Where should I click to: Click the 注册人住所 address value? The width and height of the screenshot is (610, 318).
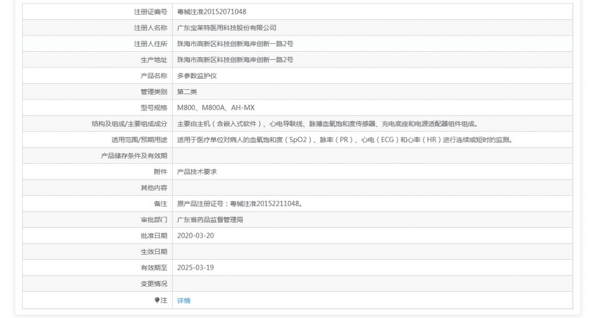point(235,44)
